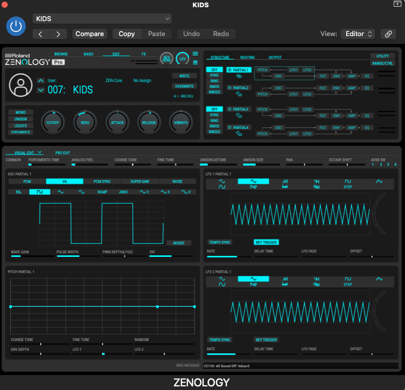The image size is (405, 390).
Task: Click the WRITE button
Action: point(184,76)
